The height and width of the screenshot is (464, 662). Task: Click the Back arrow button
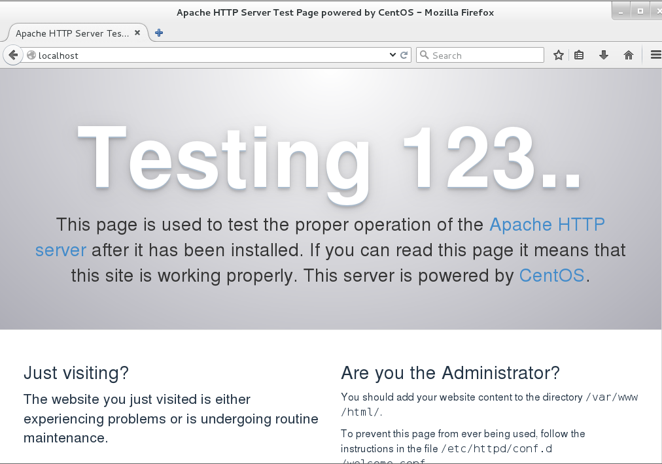pos(13,56)
